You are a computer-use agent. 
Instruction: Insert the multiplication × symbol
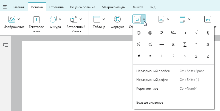pyautogui.click(x=185, y=56)
